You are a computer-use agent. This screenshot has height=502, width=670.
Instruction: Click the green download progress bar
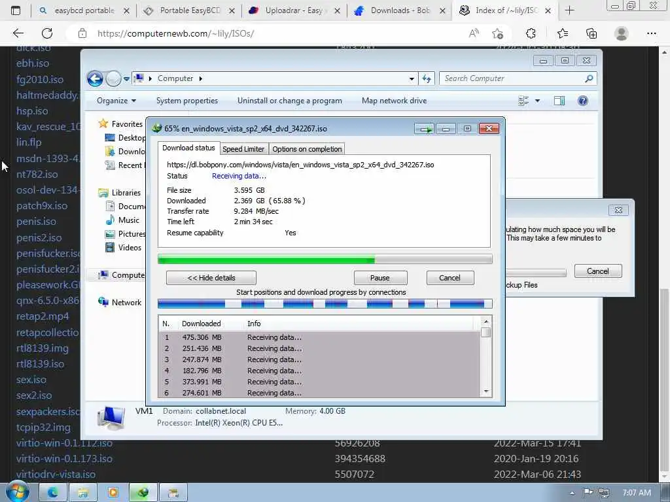tap(325, 259)
